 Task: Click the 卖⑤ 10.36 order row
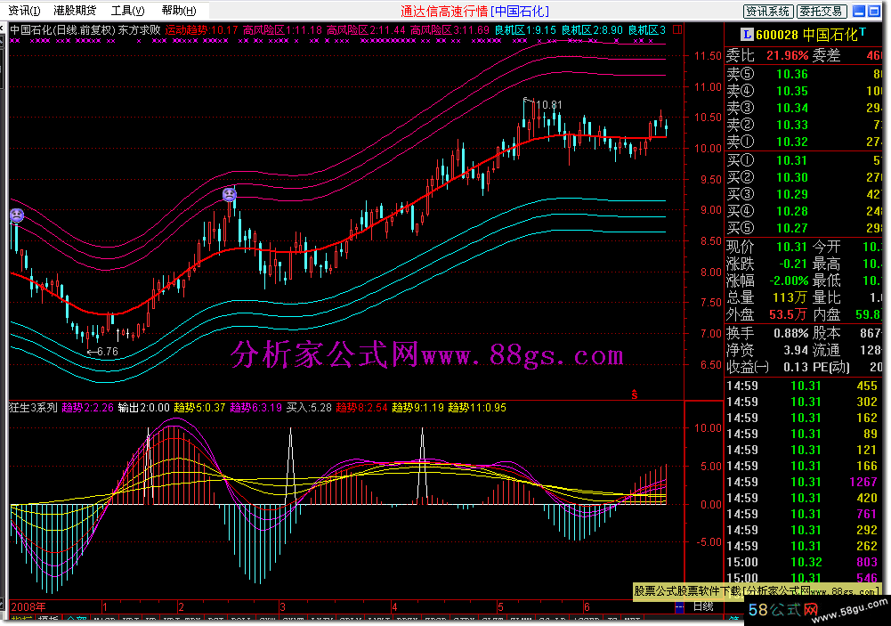pos(805,74)
